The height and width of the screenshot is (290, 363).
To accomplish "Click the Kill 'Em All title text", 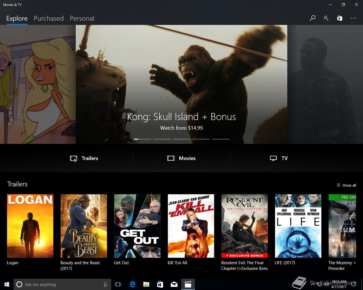I will [177, 263].
